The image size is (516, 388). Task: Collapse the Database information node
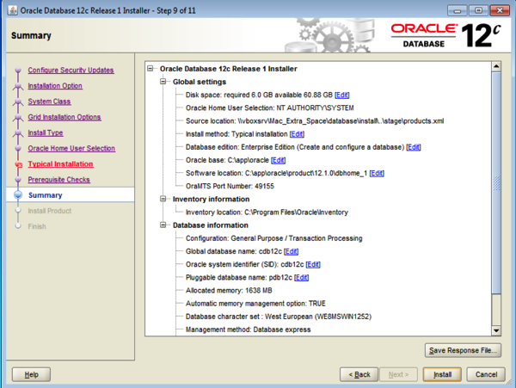[x=164, y=225]
